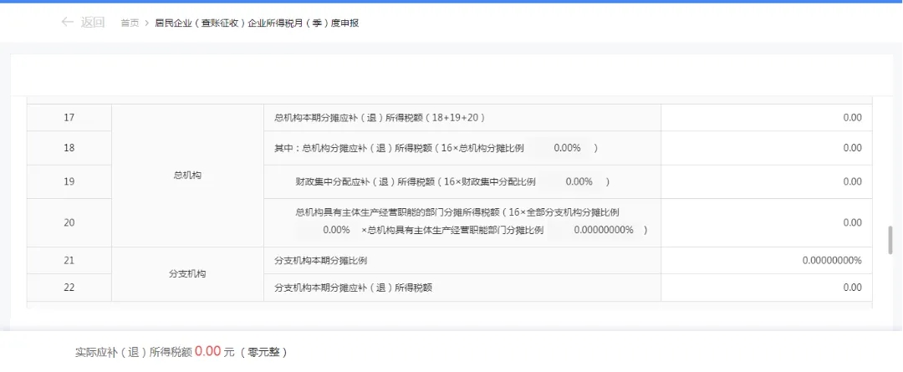The width and height of the screenshot is (903, 372).
Task: Click 分支机构本期分摊比例 label
Action: (x=321, y=260)
